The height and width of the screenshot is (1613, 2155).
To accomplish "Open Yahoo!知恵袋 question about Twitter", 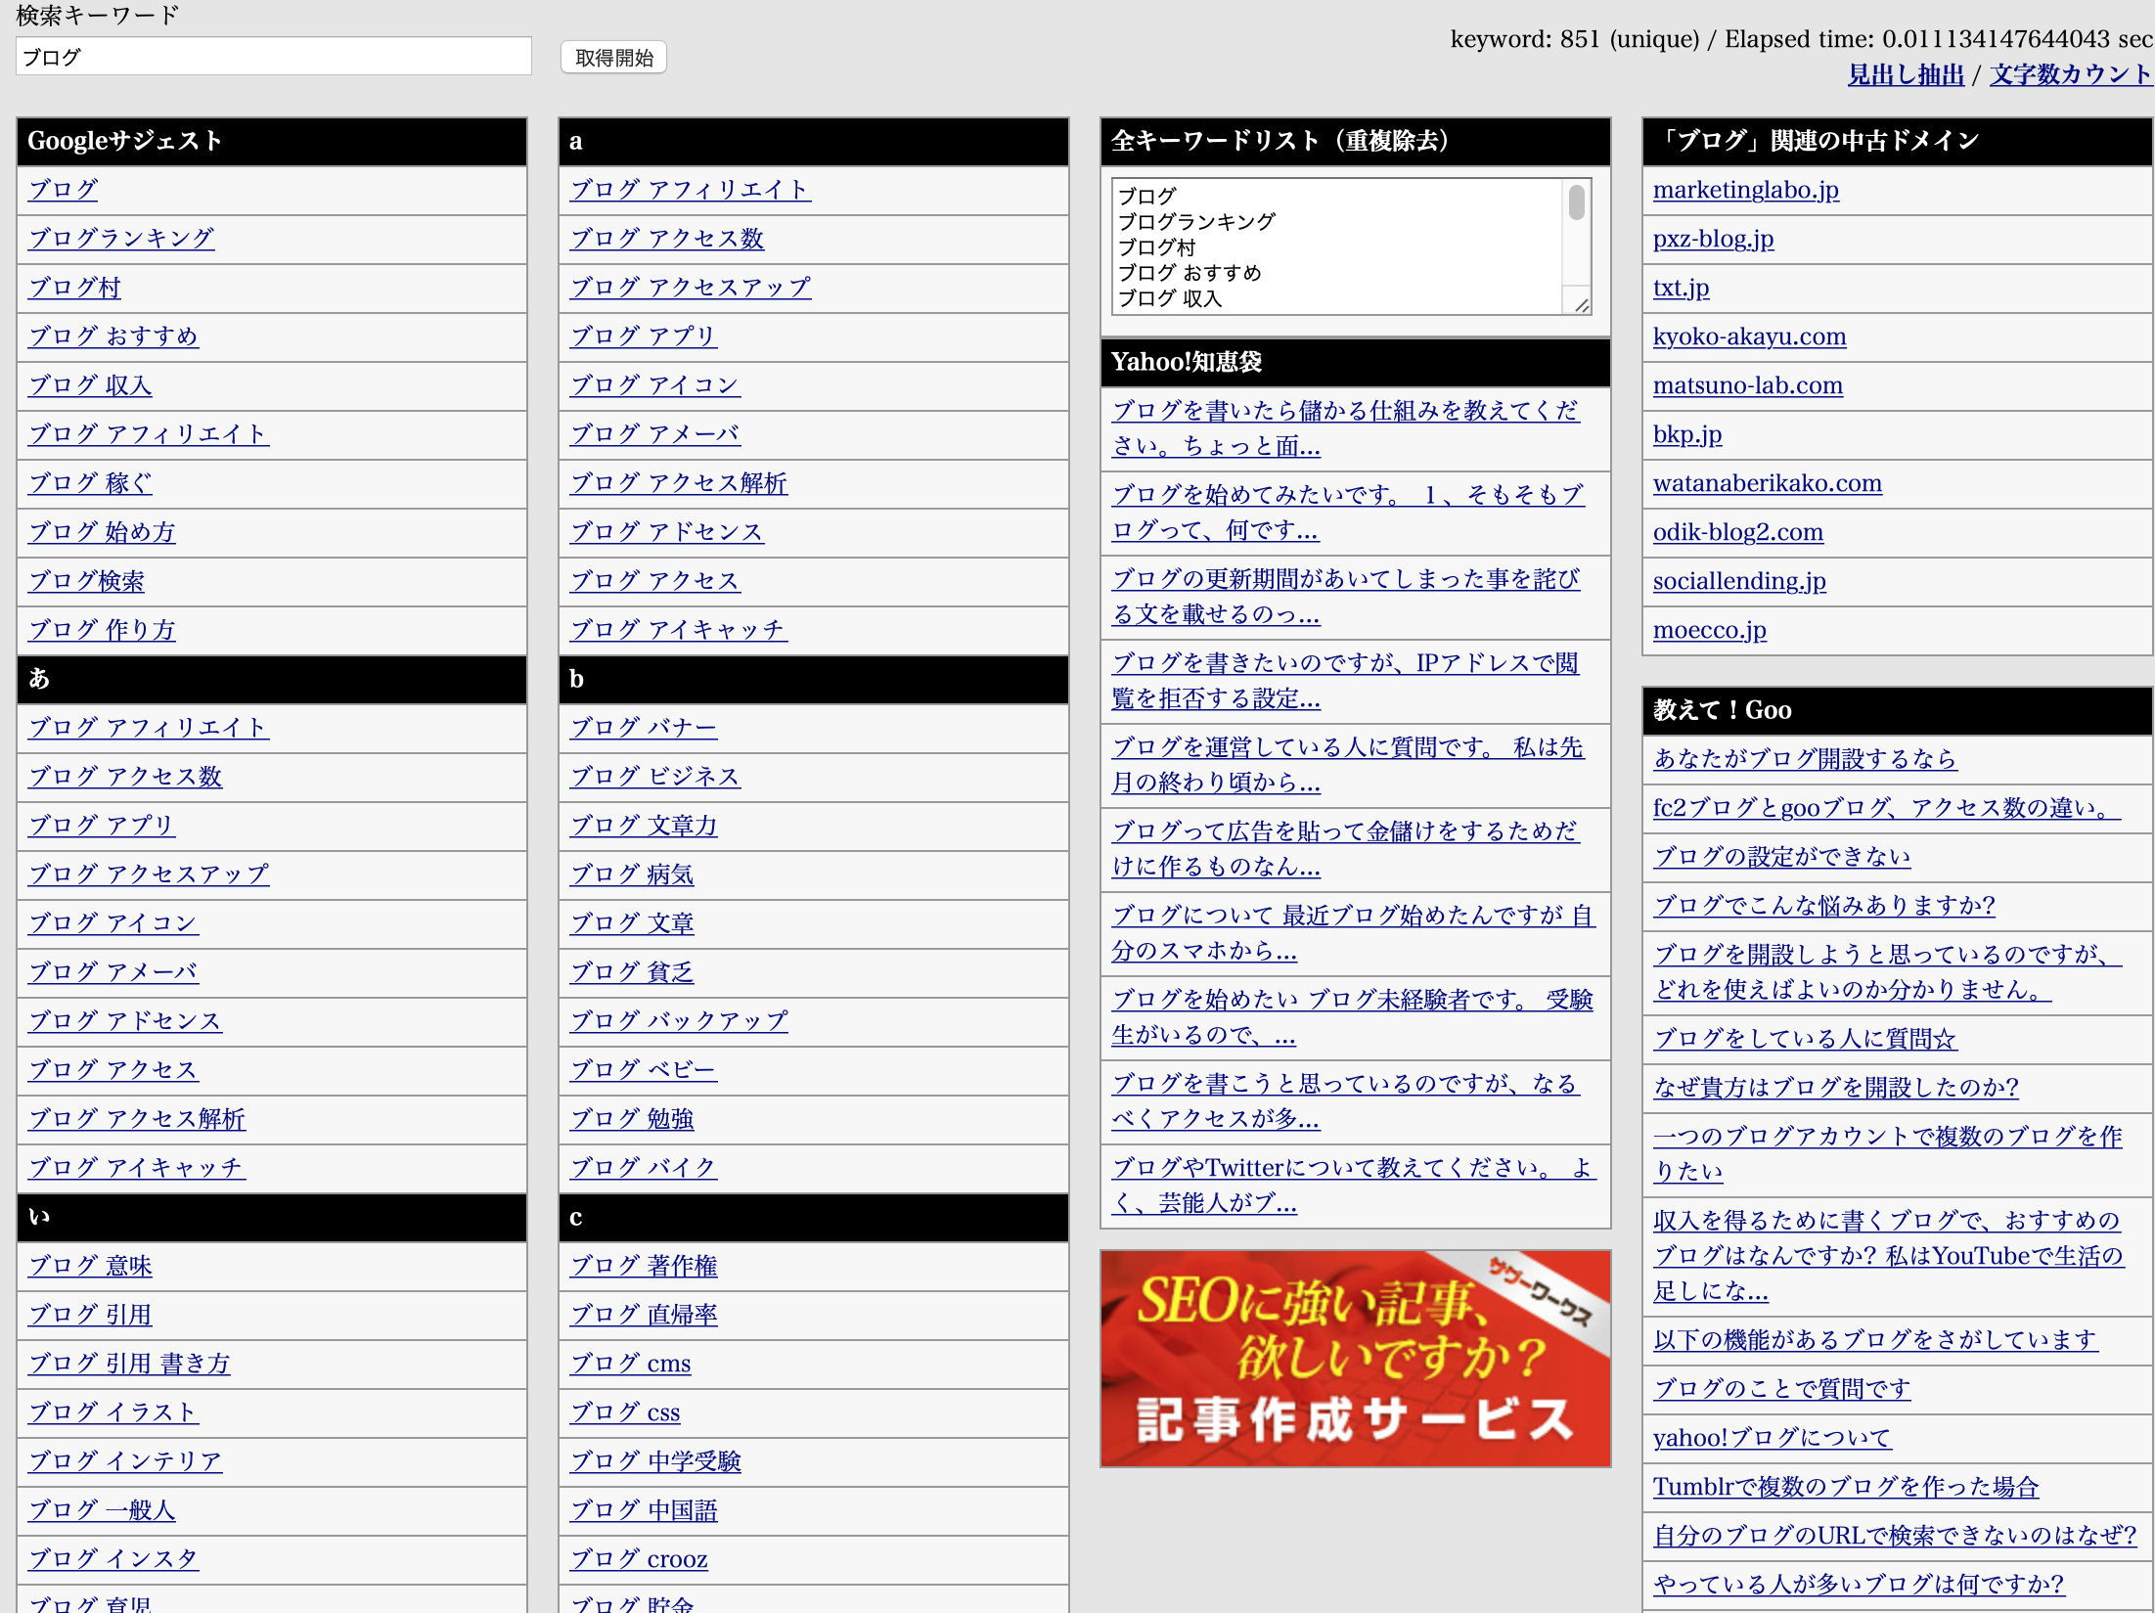I will click(x=1354, y=1186).
